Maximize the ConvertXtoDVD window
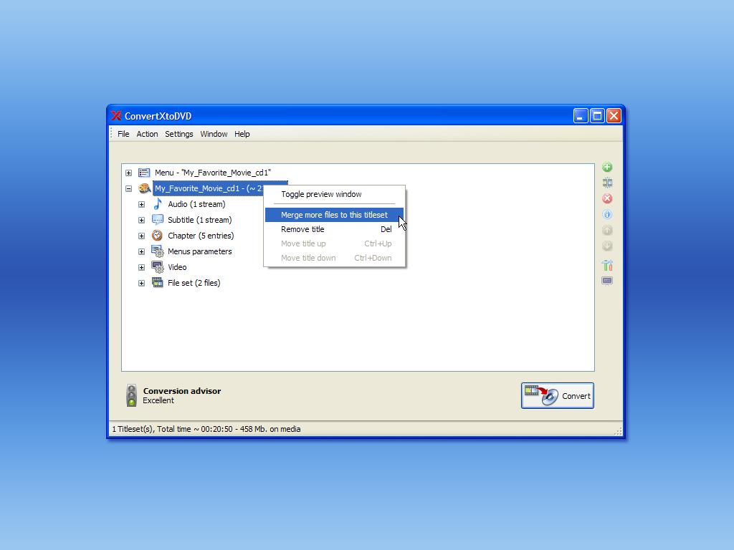 coord(597,116)
